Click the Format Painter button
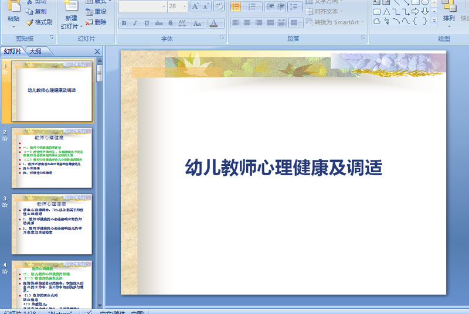Image resolution: width=469 pixels, height=314 pixels. pyautogui.click(x=39, y=22)
